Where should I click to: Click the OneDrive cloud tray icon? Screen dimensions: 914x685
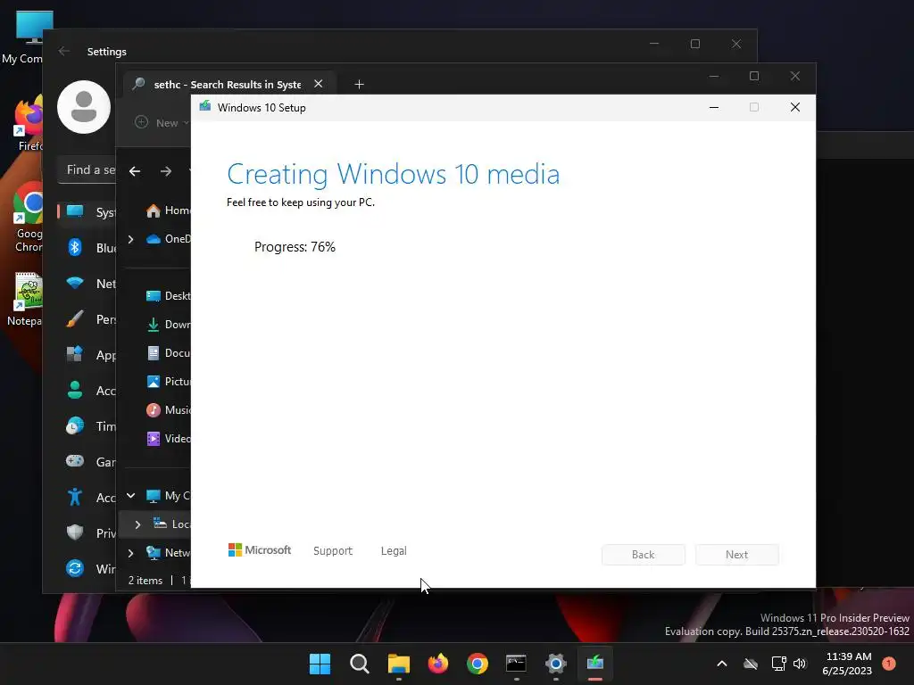click(x=751, y=664)
